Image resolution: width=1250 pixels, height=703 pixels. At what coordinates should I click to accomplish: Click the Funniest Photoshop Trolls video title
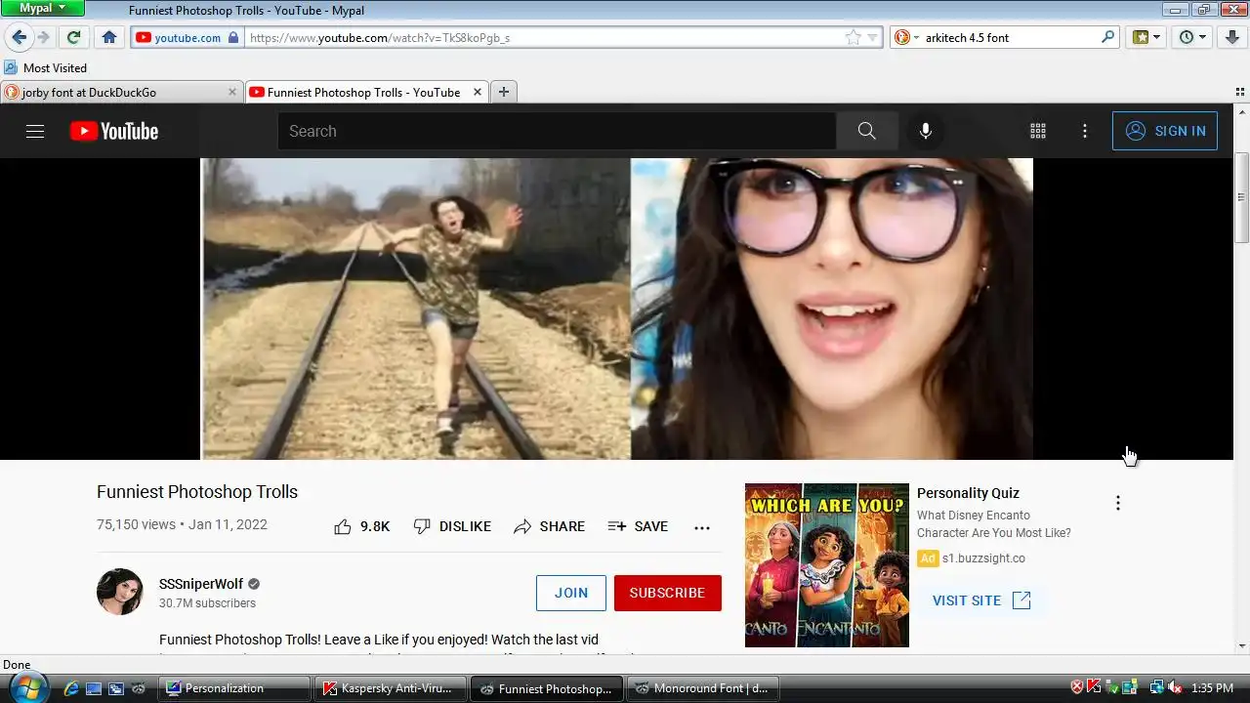(x=197, y=492)
